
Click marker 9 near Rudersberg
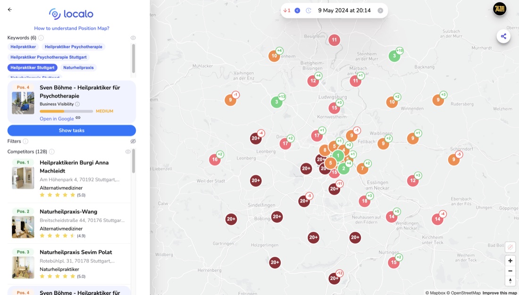tap(438, 100)
